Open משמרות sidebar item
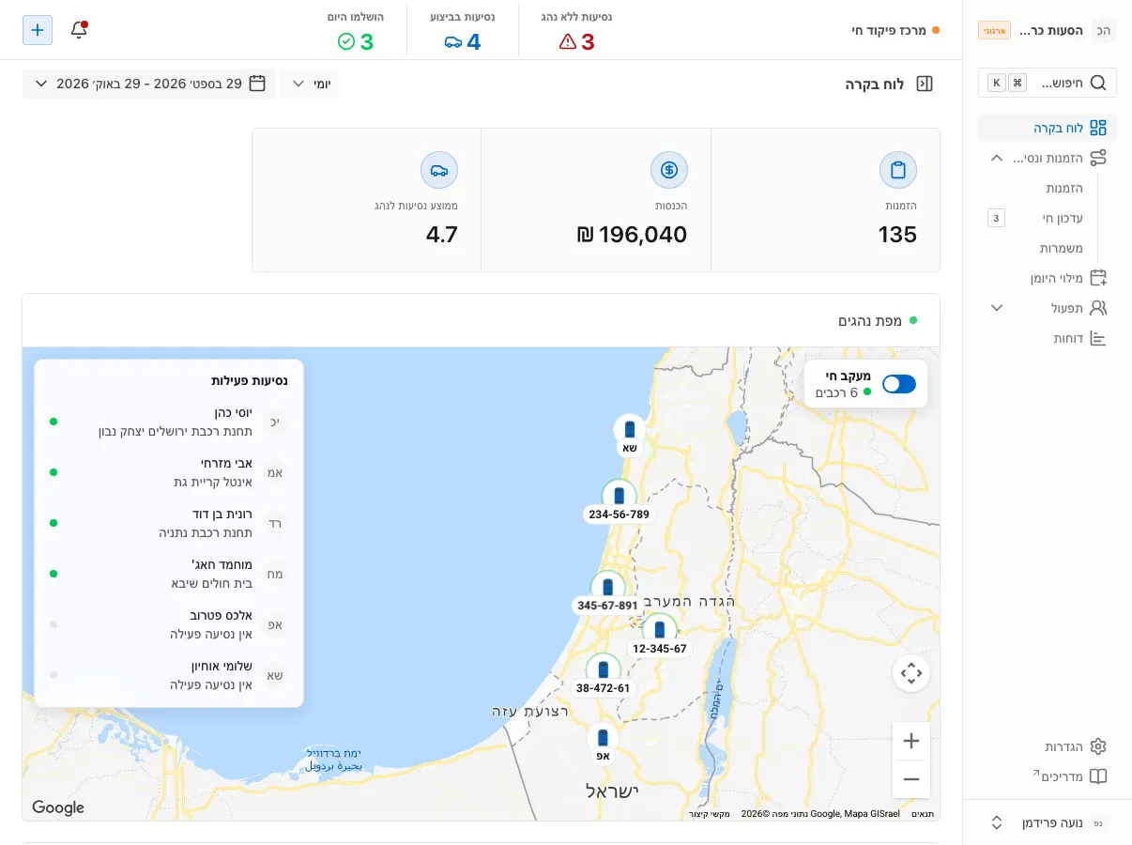This screenshot has height=845, width=1132. pyautogui.click(x=1062, y=248)
